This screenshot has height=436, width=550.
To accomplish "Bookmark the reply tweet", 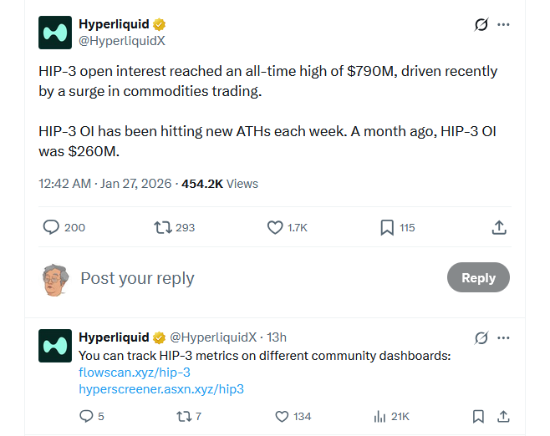I will pyautogui.click(x=478, y=416).
